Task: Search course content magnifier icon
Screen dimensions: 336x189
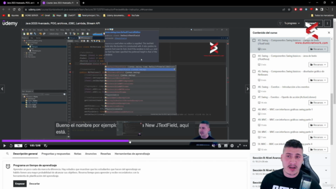Action: [x=7, y=154]
